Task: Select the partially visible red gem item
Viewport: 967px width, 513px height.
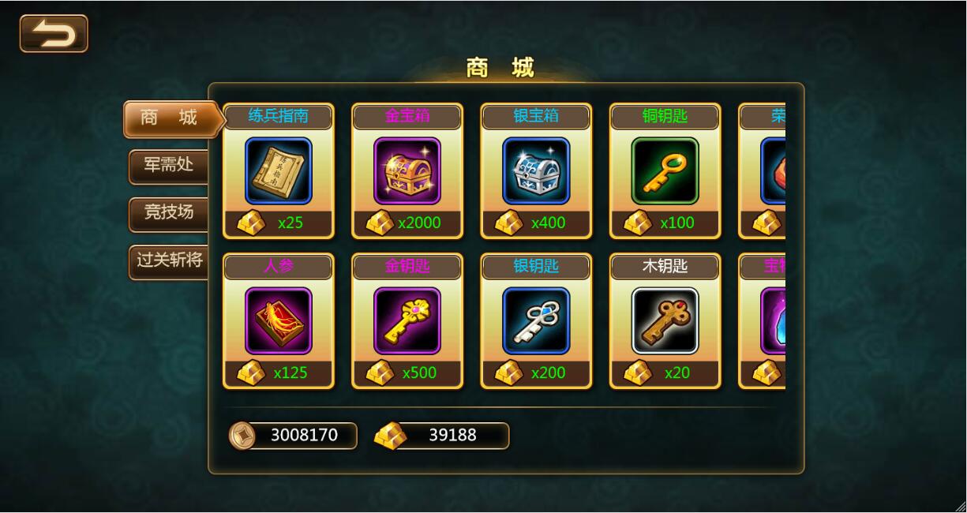Action: [773, 171]
